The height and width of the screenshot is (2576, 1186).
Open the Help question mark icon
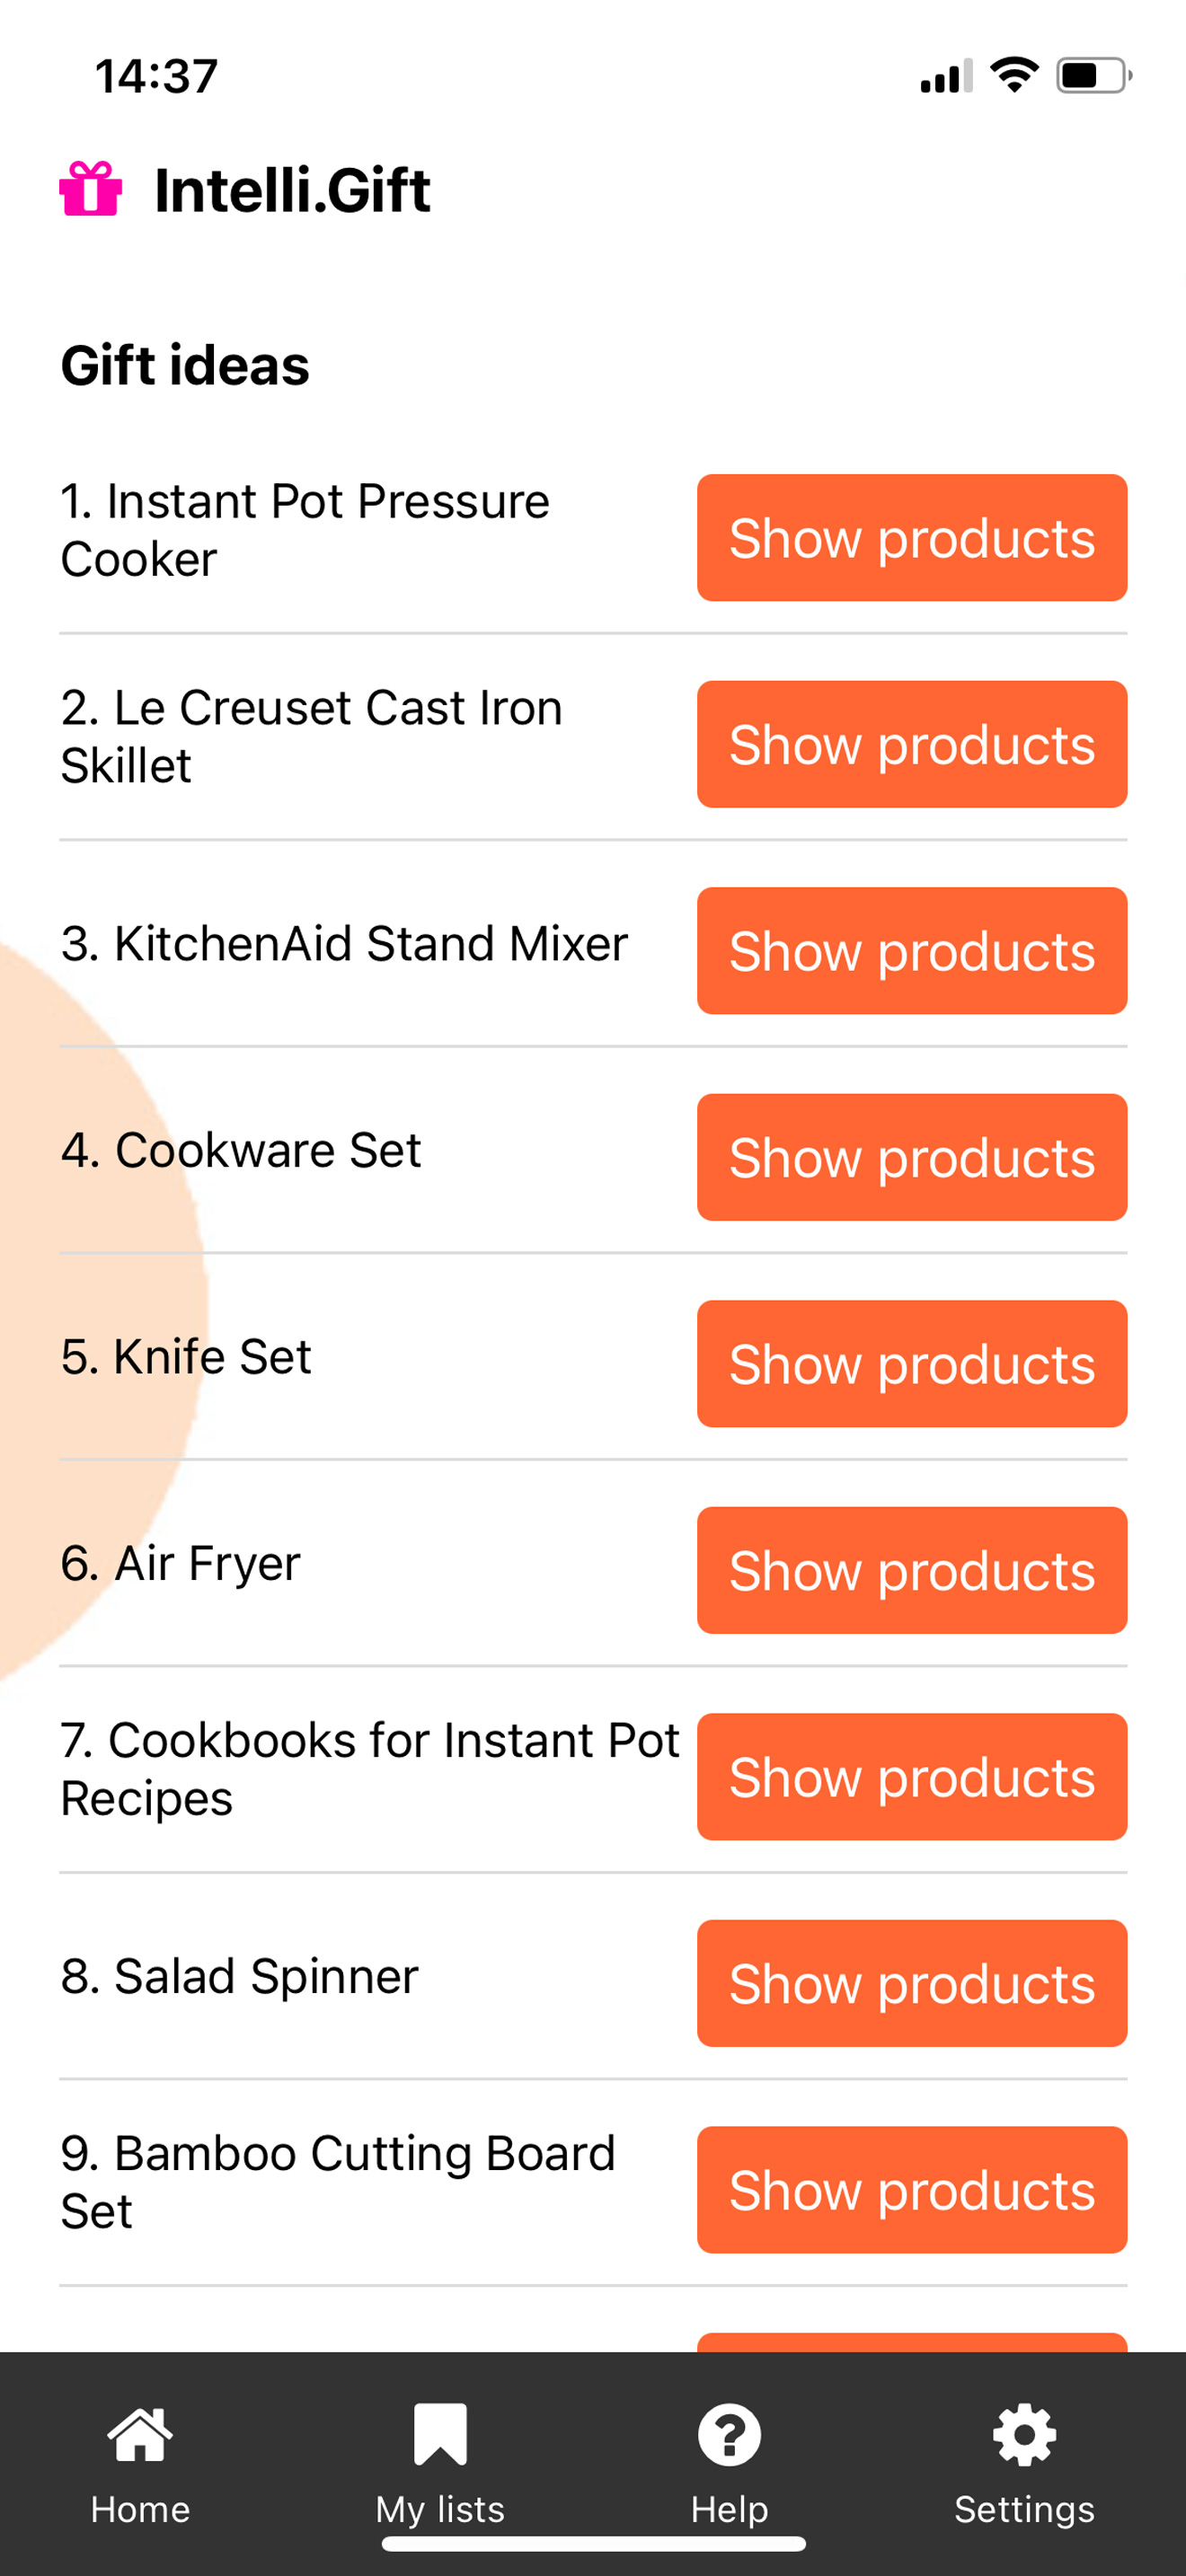(729, 2434)
